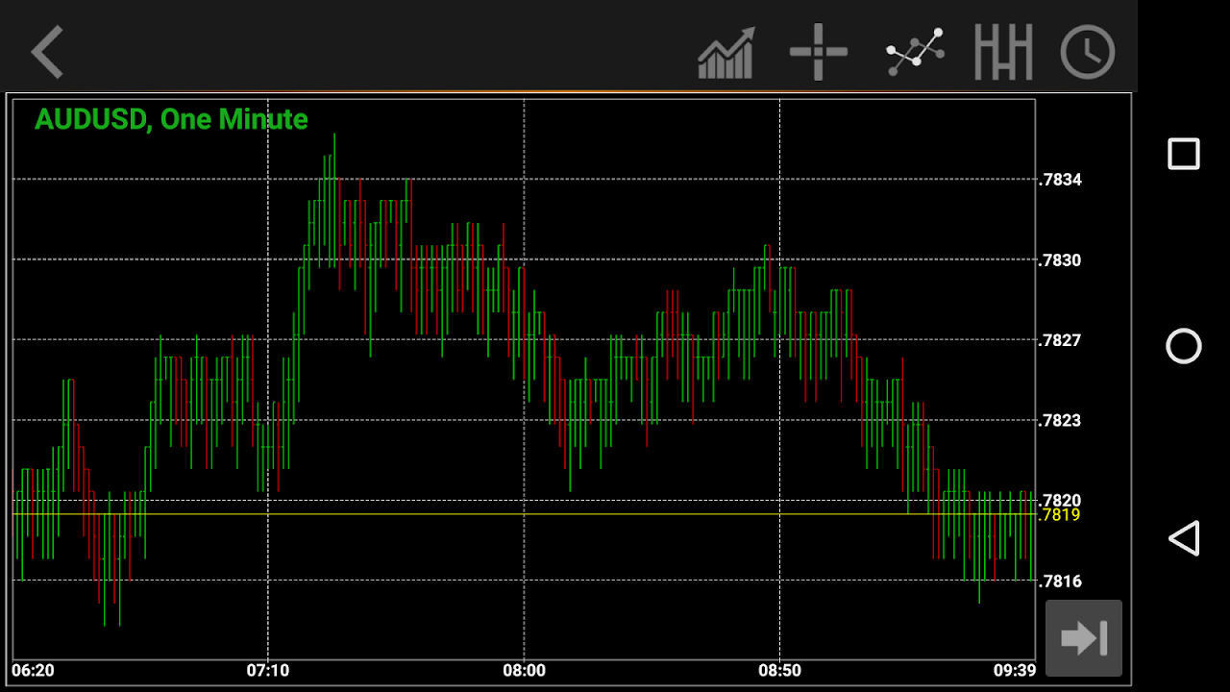Select the trend line drawing tool
The height and width of the screenshot is (692, 1230).
(914, 52)
